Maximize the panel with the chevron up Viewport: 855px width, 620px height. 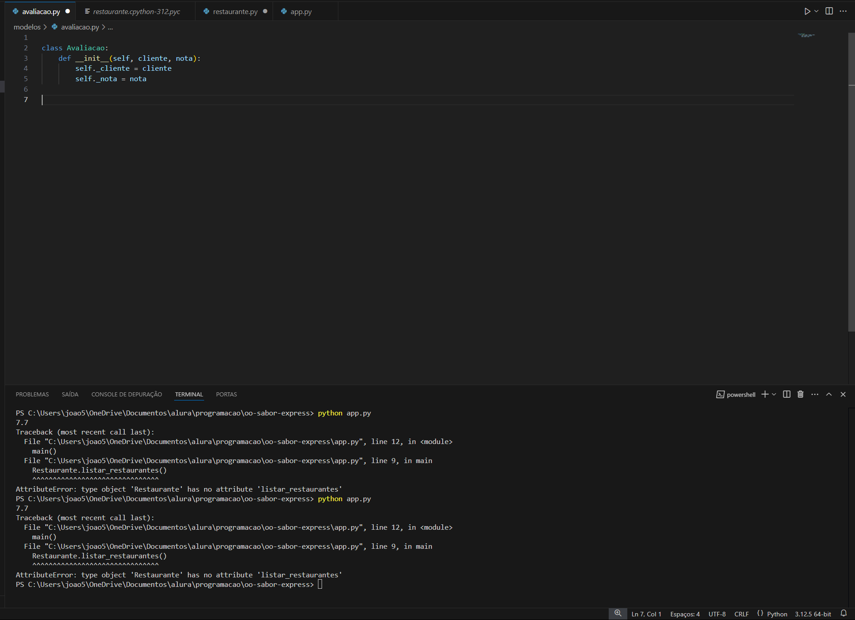pos(829,395)
